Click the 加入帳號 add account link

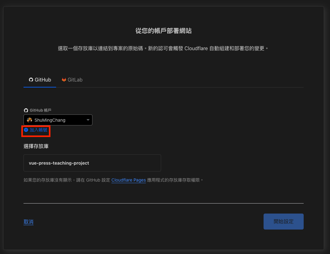pyautogui.click(x=36, y=130)
